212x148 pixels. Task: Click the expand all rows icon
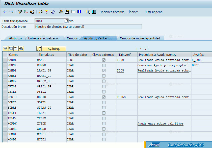tap(5, 48)
